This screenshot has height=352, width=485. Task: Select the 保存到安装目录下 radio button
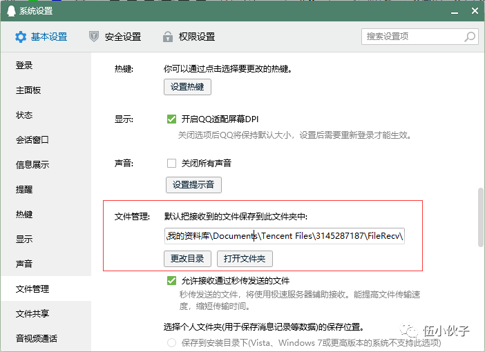(x=171, y=342)
